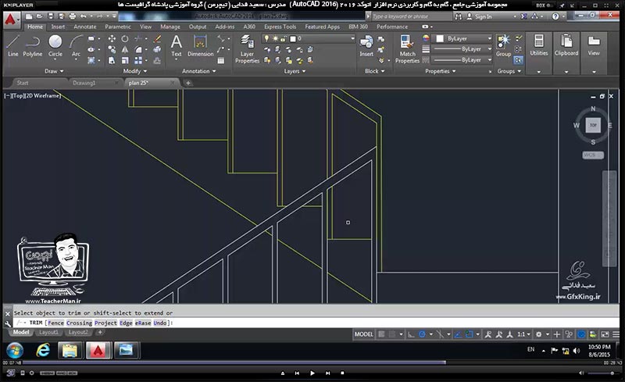The height and width of the screenshot is (382, 625).
Task: Toggle clean screen in status bar
Action: [x=605, y=334]
